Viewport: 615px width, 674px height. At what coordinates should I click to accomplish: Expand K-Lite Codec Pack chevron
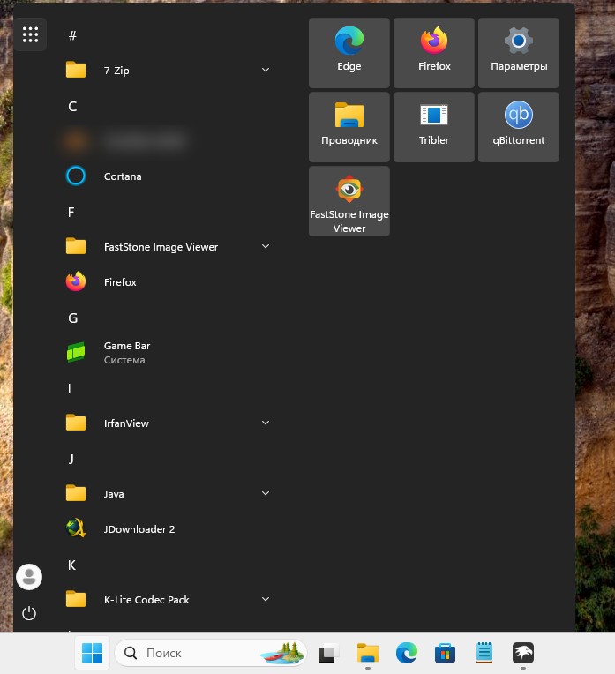(266, 599)
